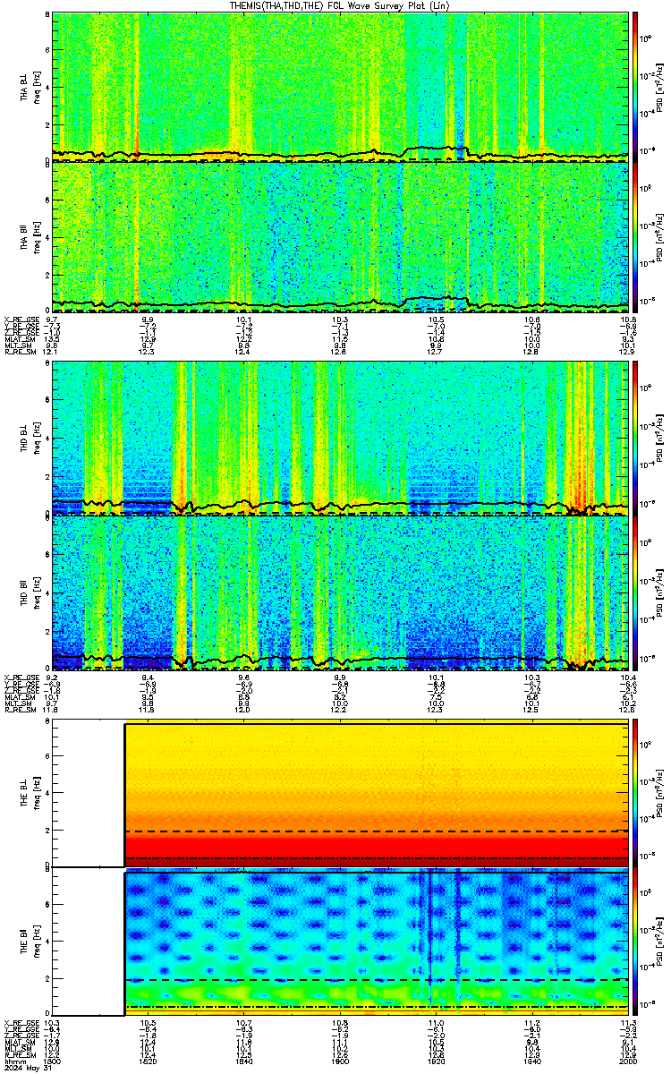Click the PSD color bar beside THA B-parallel
Screen dimensions: 671x1074
pyautogui.click(x=635, y=237)
